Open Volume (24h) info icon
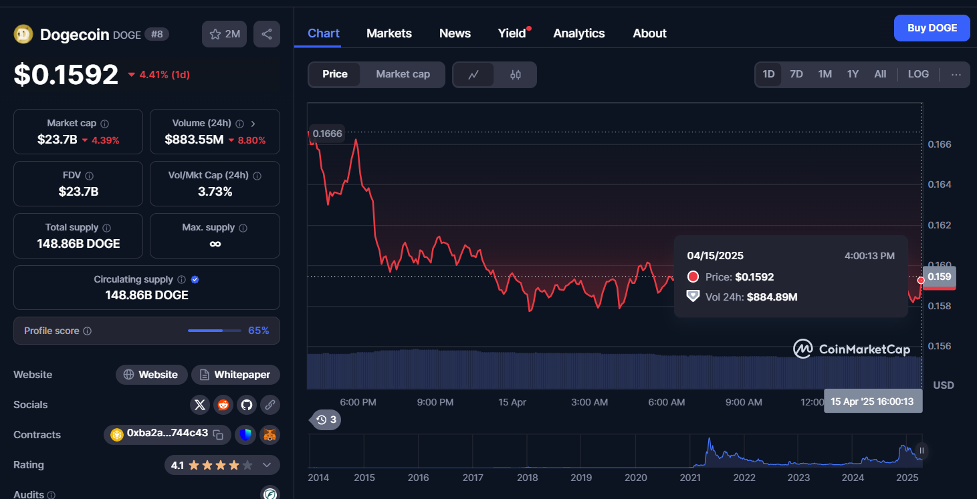This screenshot has height=499, width=977. tap(240, 124)
